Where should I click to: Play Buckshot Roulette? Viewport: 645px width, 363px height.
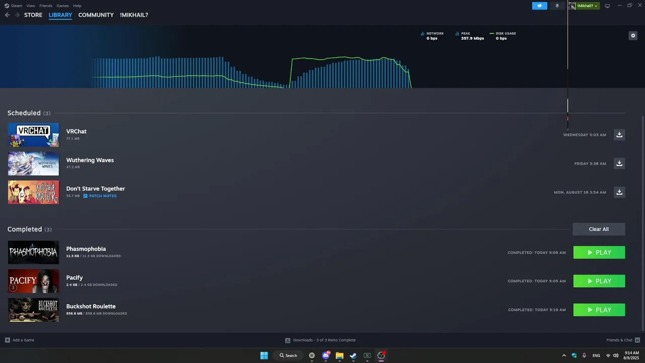[x=599, y=310]
